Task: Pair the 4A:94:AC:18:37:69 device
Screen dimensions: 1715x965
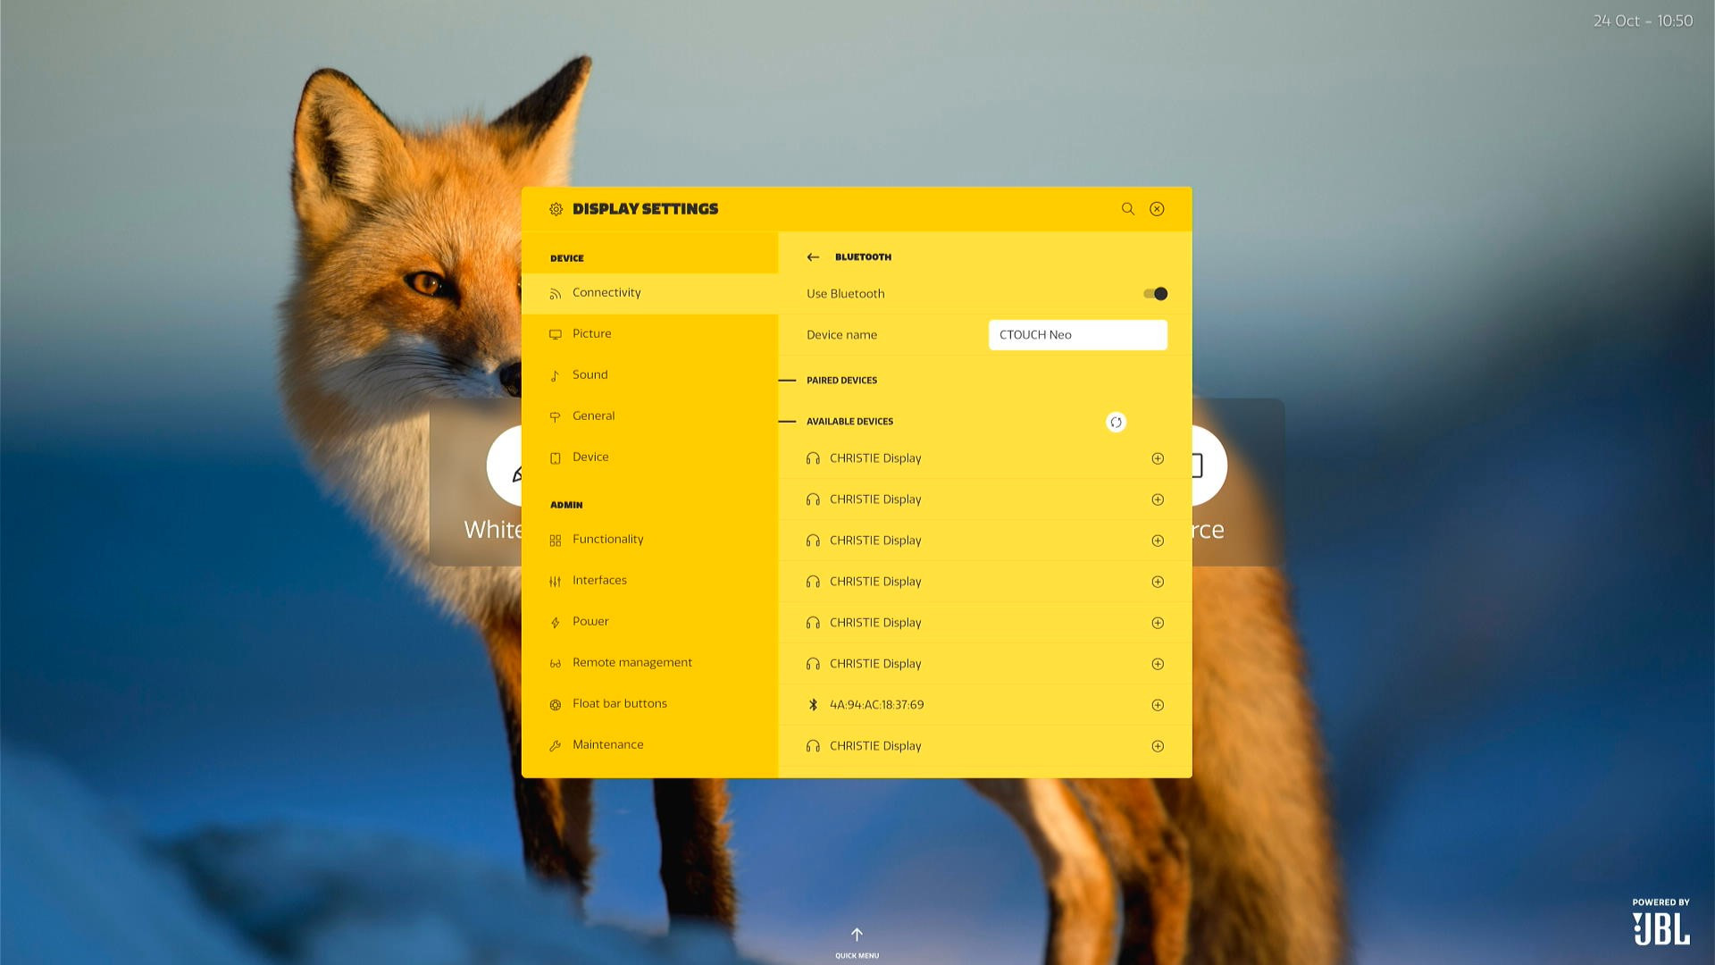Action: coord(1158,705)
